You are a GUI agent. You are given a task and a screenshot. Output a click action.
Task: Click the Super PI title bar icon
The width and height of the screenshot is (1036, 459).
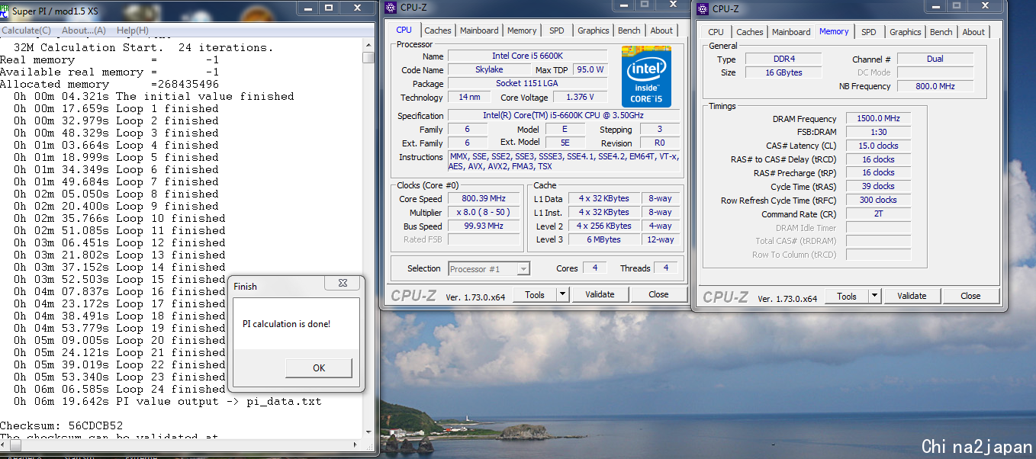pyautogui.click(x=5, y=12)
